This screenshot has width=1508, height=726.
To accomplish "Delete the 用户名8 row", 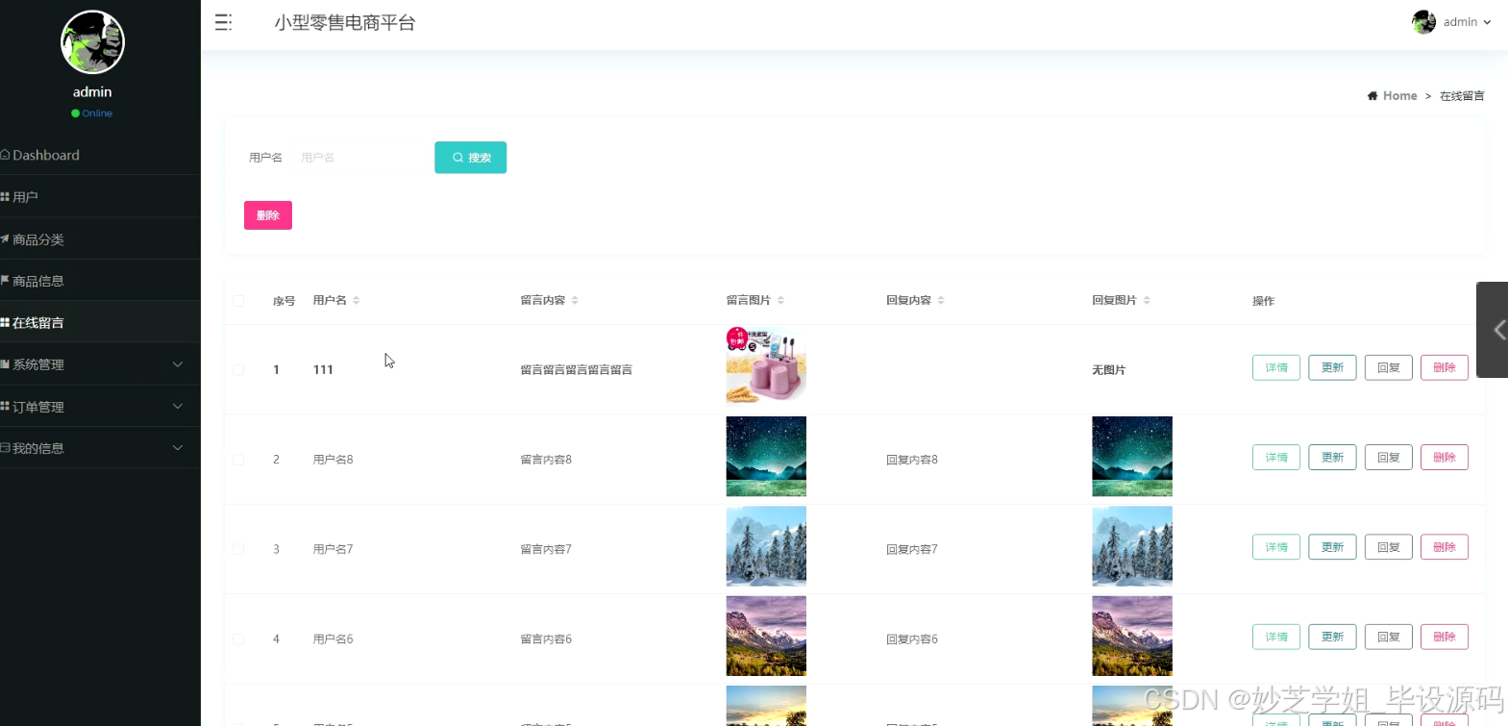I will point(1445,458).
